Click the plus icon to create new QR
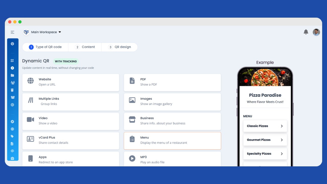The image size is (327, 184). pos(13,68)
